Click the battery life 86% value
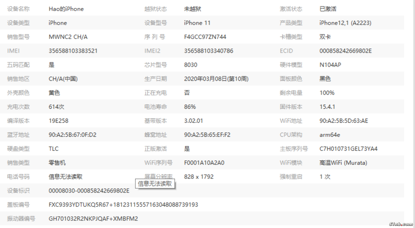 [x=190, y=107]
